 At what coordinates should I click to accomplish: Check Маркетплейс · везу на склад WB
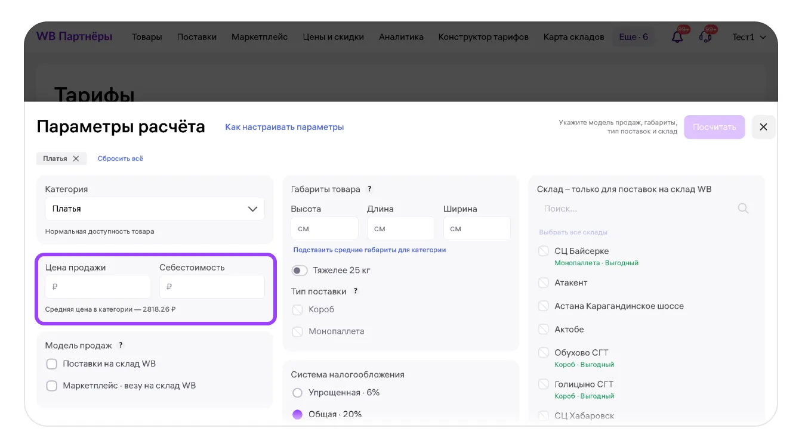point(52,386)
